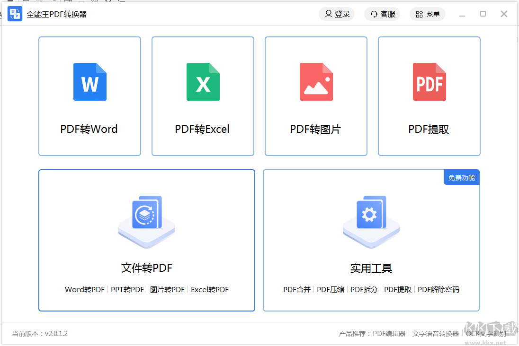Contact support via 客服 button
Screen dimensions: 519x346
point(382,14)
